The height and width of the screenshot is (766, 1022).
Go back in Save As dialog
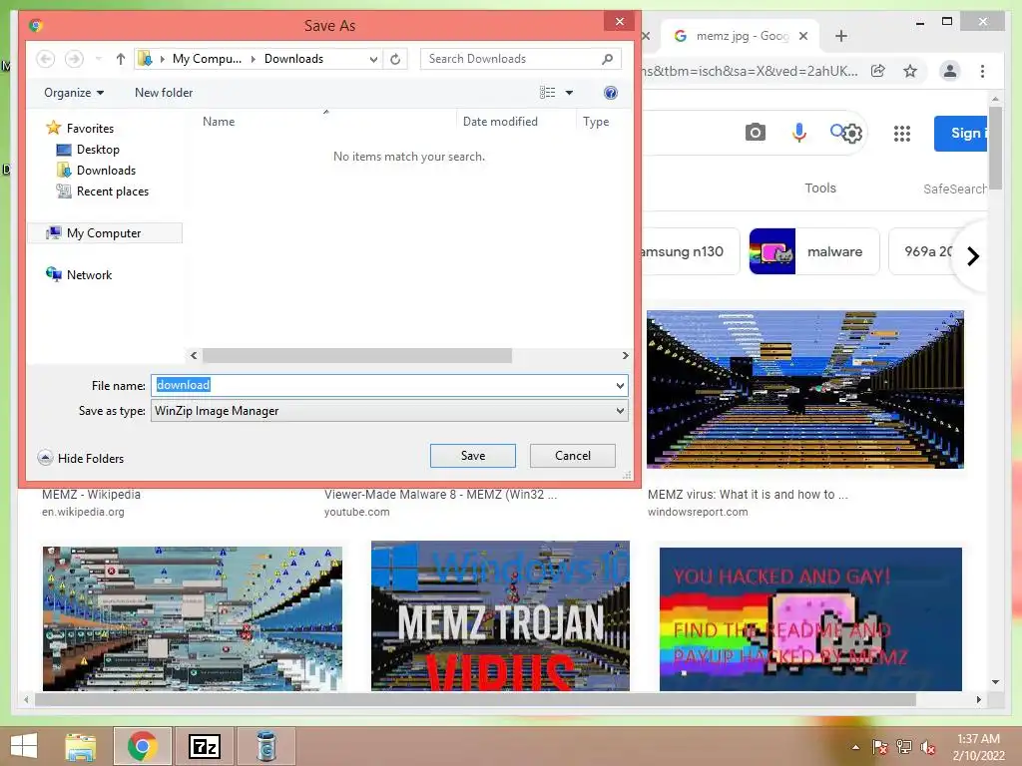click(x=46, y=59)
